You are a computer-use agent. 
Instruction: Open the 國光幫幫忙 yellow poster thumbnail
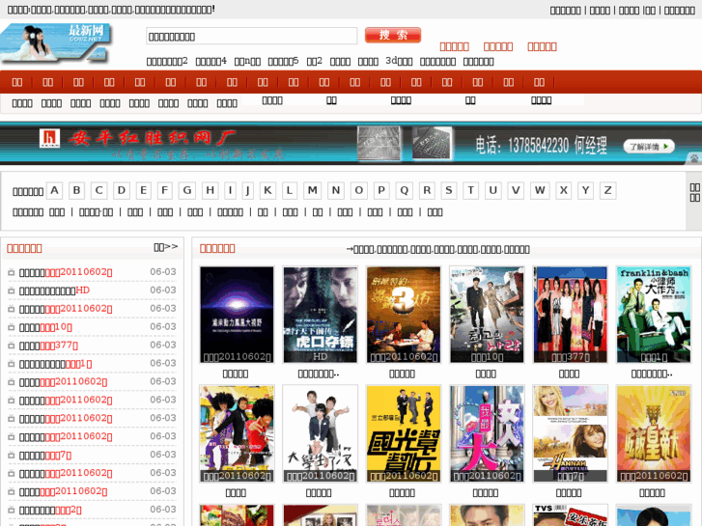coord(404,433)
